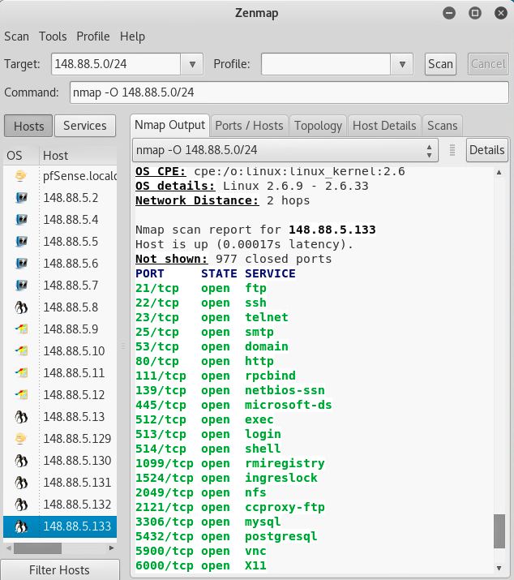Click the OS icon next to 148.88.5.4
Image resolution: width=514 pixels, height=580 pixels.
tap(21, 219)
